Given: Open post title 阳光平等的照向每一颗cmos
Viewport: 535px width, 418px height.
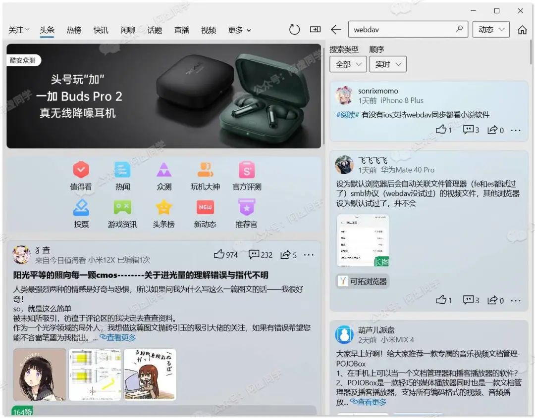Looking at the screenshot, I should pyautogui.click(x=141, y=275).
